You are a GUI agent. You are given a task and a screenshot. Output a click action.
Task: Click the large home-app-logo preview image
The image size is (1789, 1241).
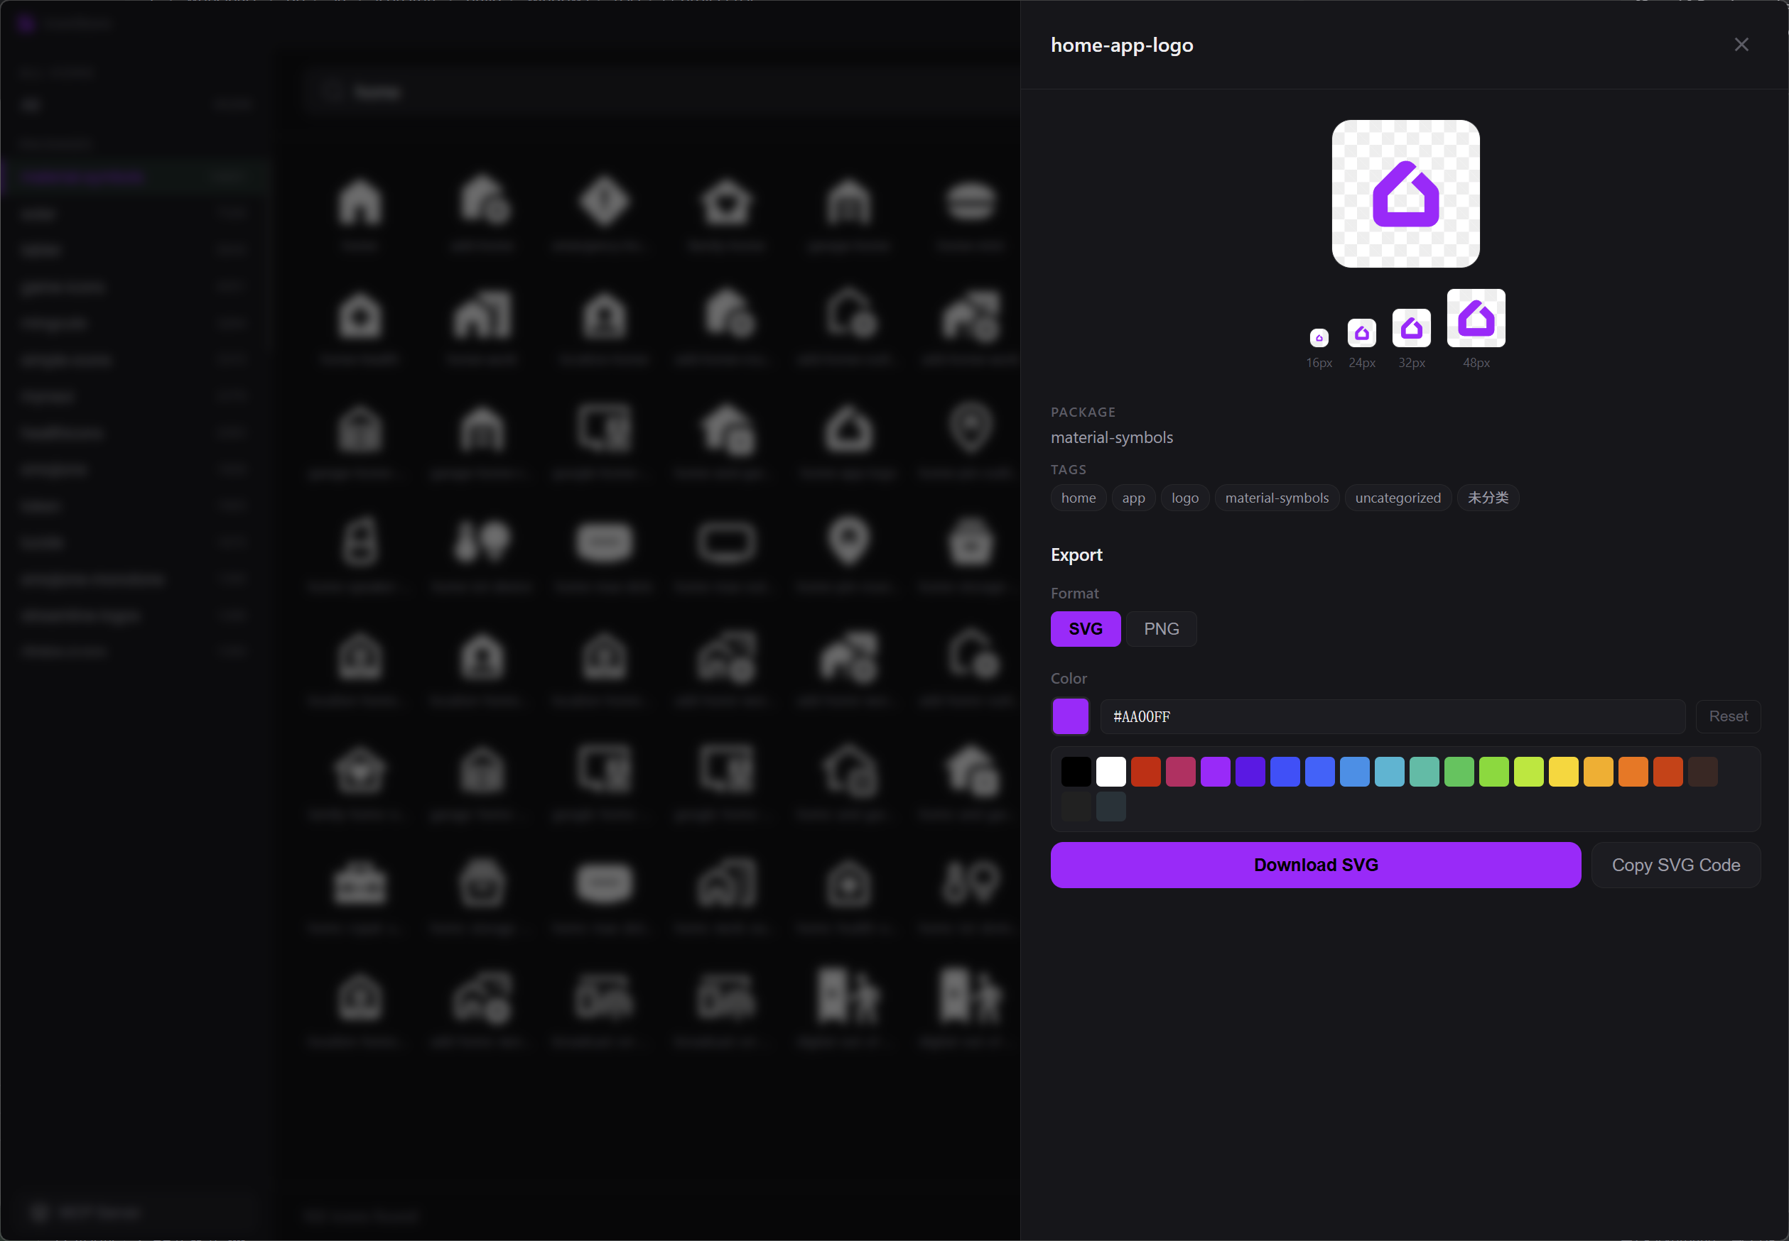coord(1405,194)
